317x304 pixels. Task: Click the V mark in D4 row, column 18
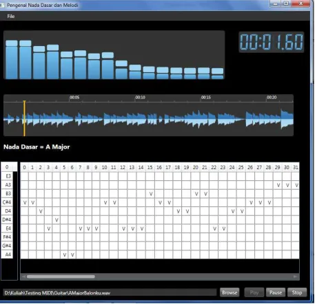178,211
